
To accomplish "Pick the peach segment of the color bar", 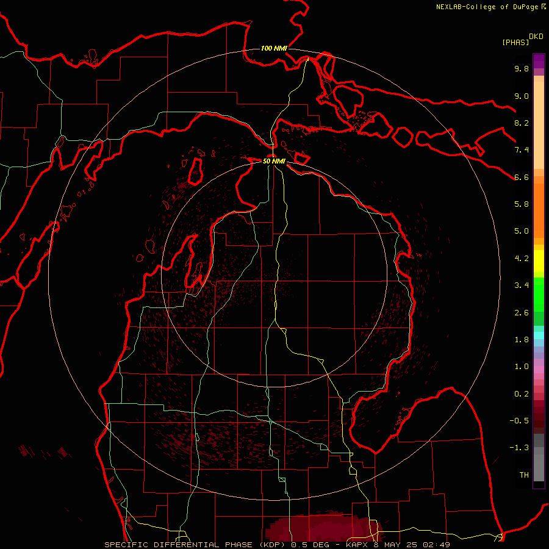I will coord(539,123).
